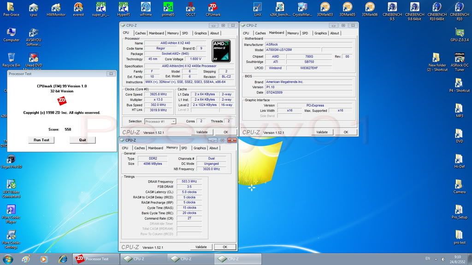Viewport: 472px width, 265px height.
Task: Open the Hi-Def desktop folder
Action: click(460, 161)
